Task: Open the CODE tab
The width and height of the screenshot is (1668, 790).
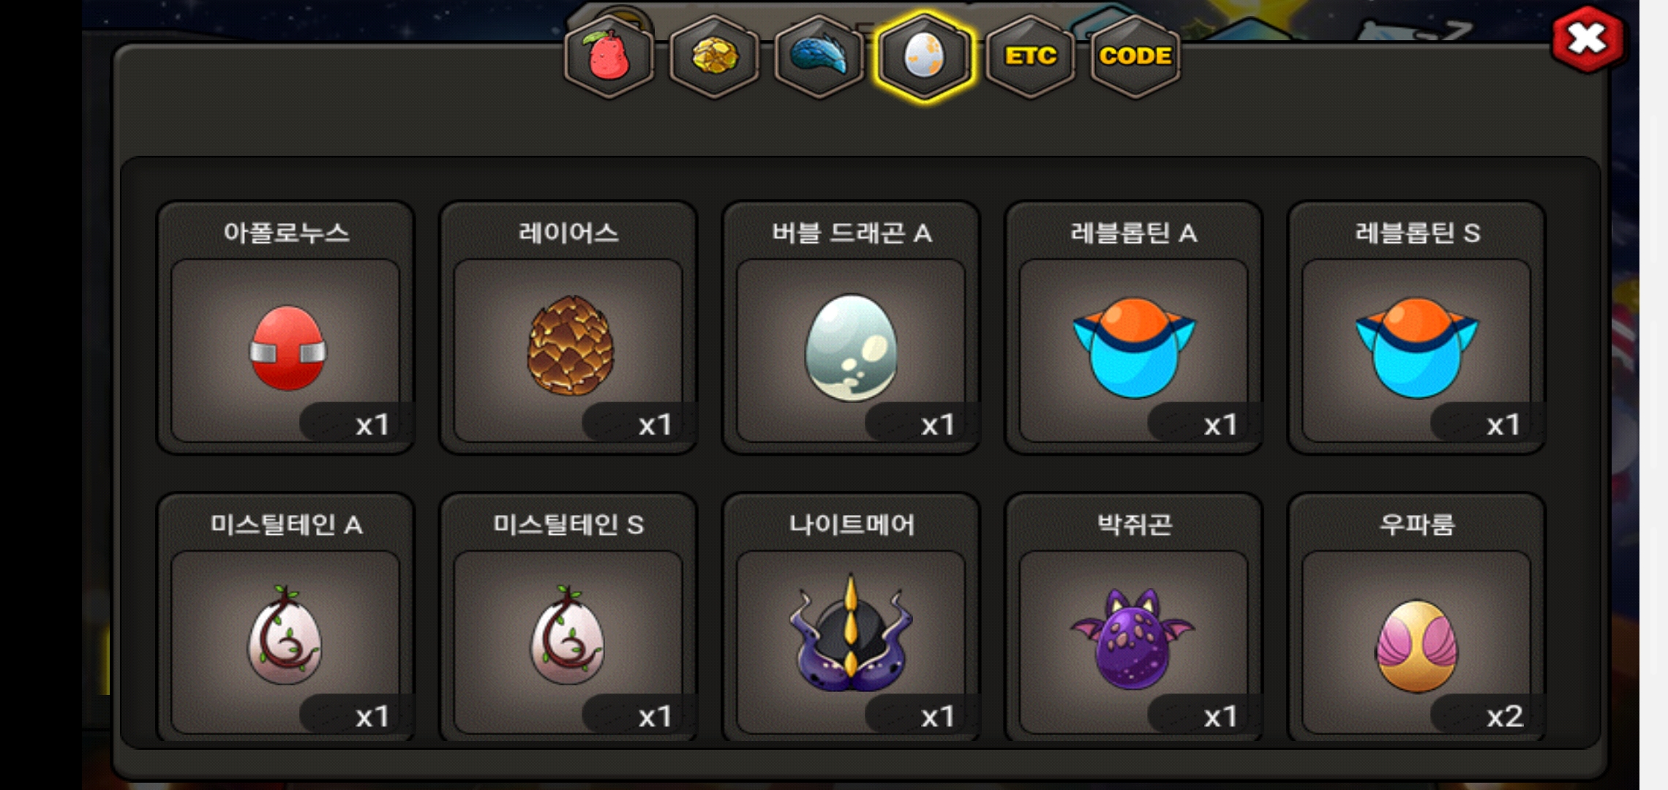Action: pos(1135,56)
